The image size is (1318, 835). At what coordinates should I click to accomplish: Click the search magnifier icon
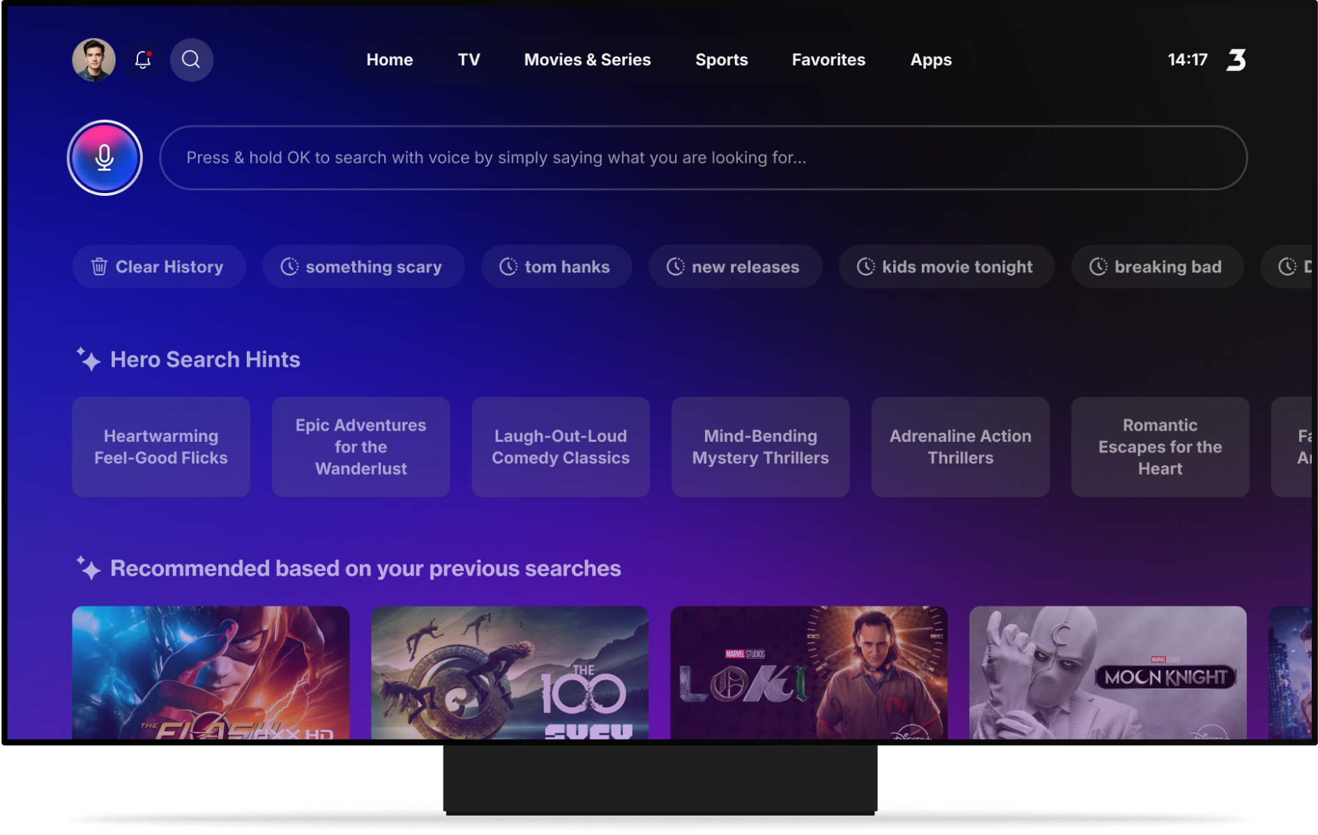click(191, 60)
